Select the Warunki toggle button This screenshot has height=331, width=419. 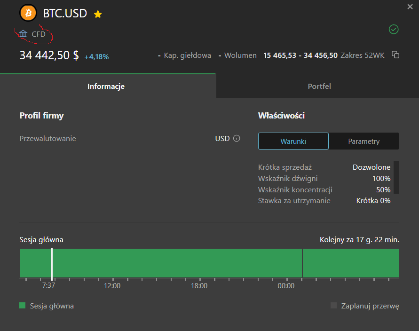coord(293,141)
